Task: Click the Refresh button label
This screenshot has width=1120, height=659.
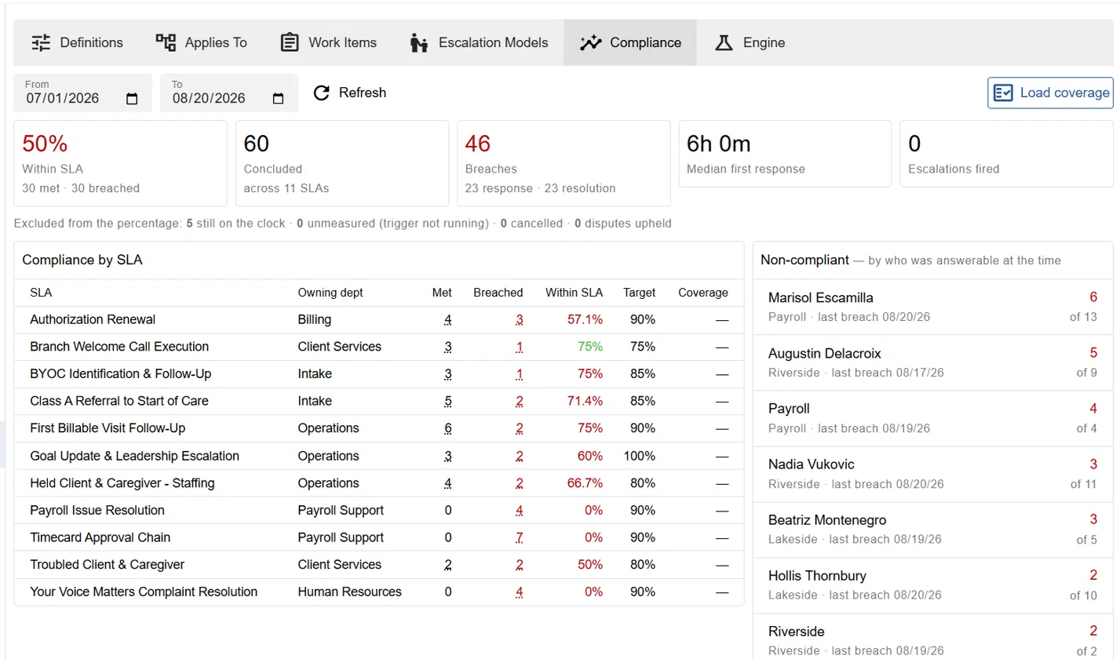Action: coord(363,93)
